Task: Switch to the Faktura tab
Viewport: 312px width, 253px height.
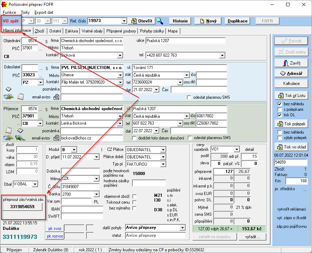Action: click(x=72, y=31)
